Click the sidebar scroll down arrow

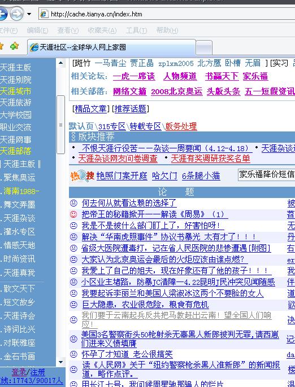click(x=60, y=362)
